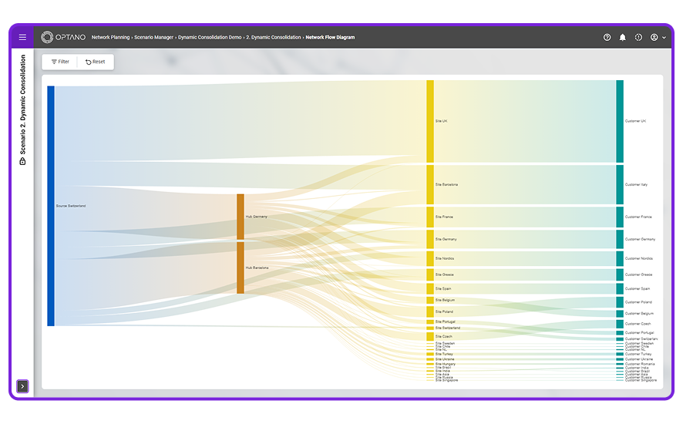The width and height of the screenshot is (683, 424).
Task: Select the blue Source Switzerland node
Action: coord(51,206)
